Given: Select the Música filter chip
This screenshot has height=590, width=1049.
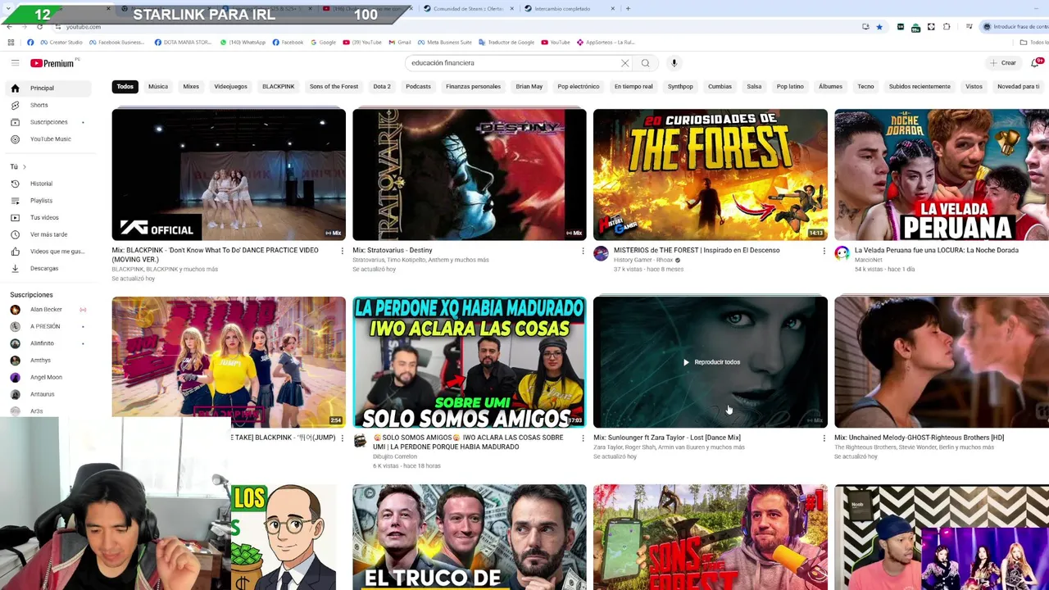Looking at the screenshot, I should point(158,86).
